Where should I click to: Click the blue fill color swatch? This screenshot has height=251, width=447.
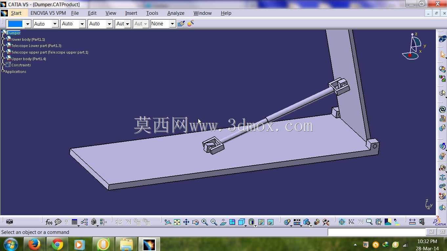coord(15,24)
